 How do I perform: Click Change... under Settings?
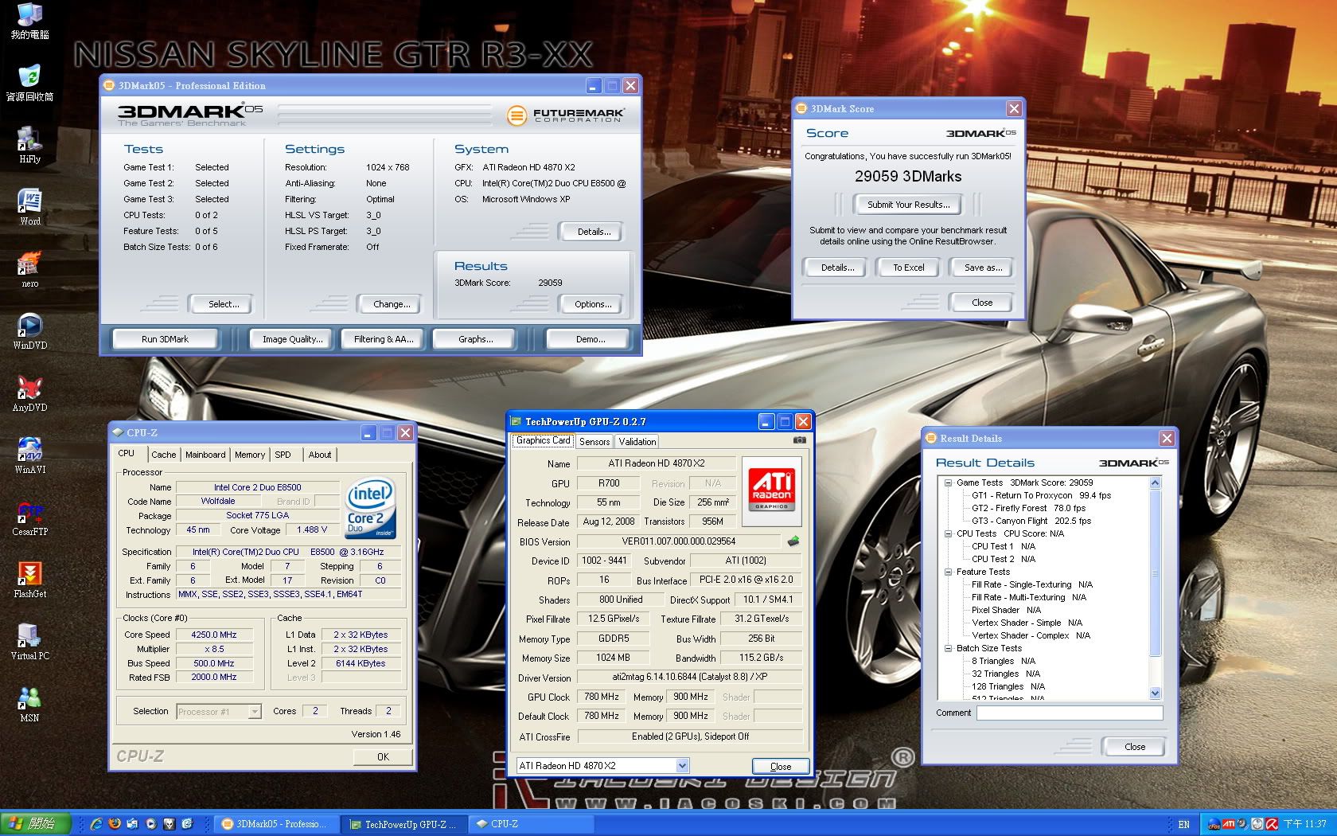click(x=392, y=304)
